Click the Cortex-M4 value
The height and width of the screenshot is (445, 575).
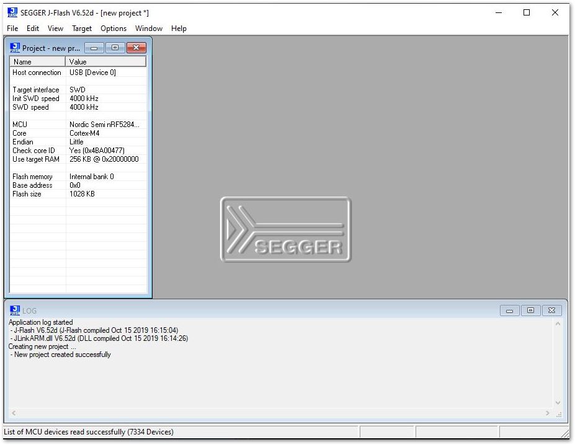84,133
